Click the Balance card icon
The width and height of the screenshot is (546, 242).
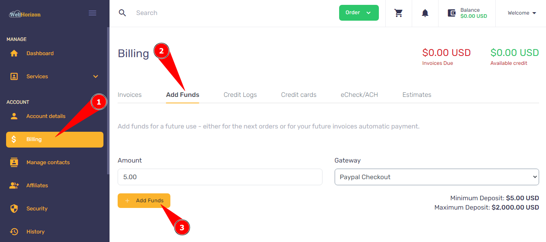[451, 13]
